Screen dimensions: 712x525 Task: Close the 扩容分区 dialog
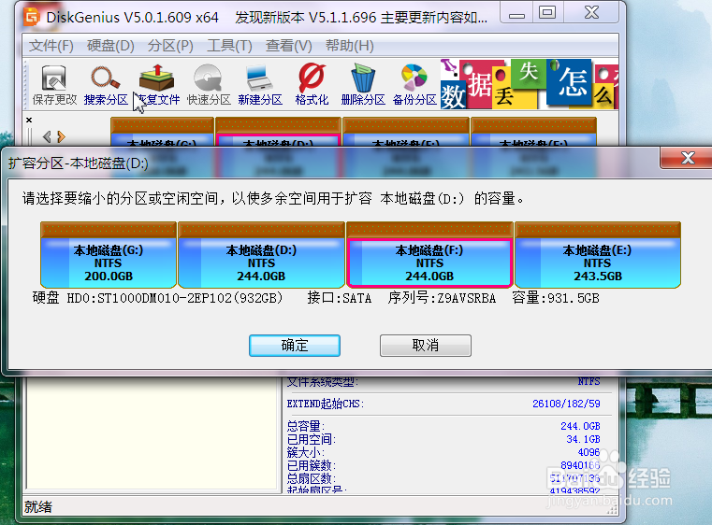(x=688, y=158)
